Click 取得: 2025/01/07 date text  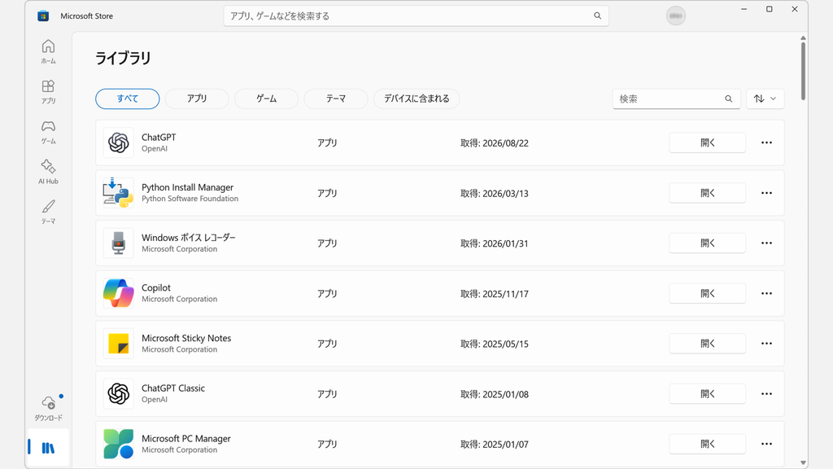click(495, 445)
